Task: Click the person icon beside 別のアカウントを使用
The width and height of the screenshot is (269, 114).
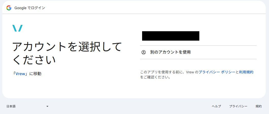Action: (x=144, y=52)
